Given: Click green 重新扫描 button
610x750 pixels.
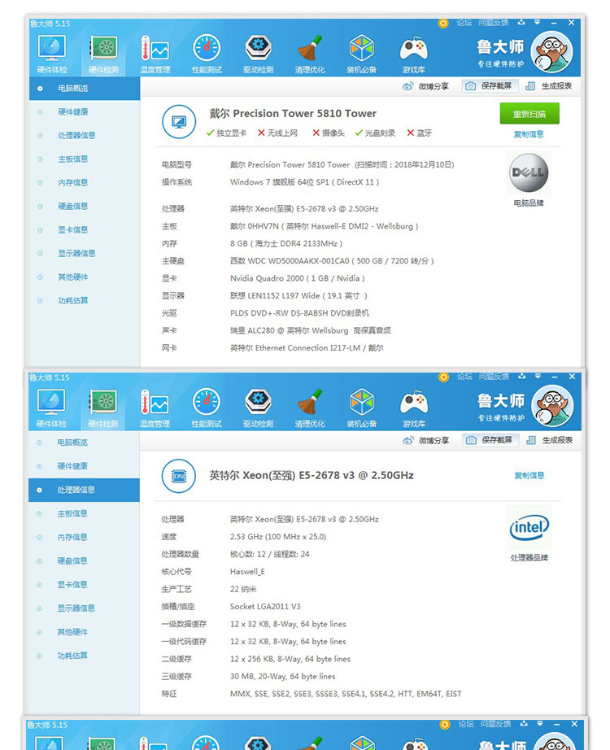Looking at the screenshot, I should 529,114.
